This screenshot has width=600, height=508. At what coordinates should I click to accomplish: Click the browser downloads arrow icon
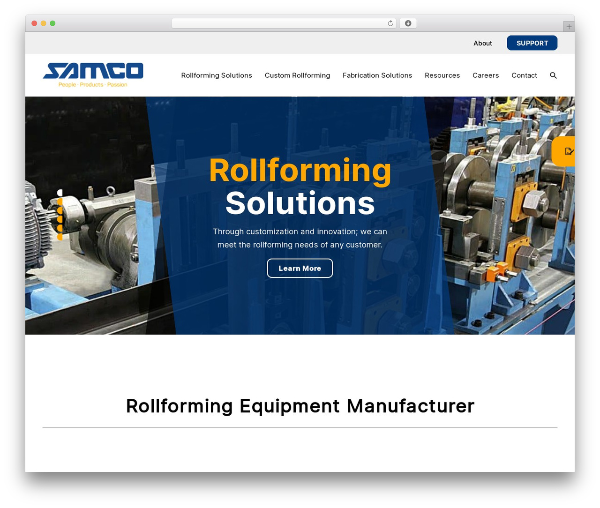pos(408,23)
